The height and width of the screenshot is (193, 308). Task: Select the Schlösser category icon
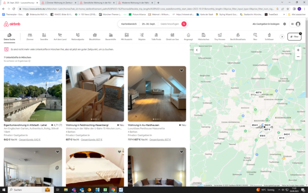(x=269, y=35)
